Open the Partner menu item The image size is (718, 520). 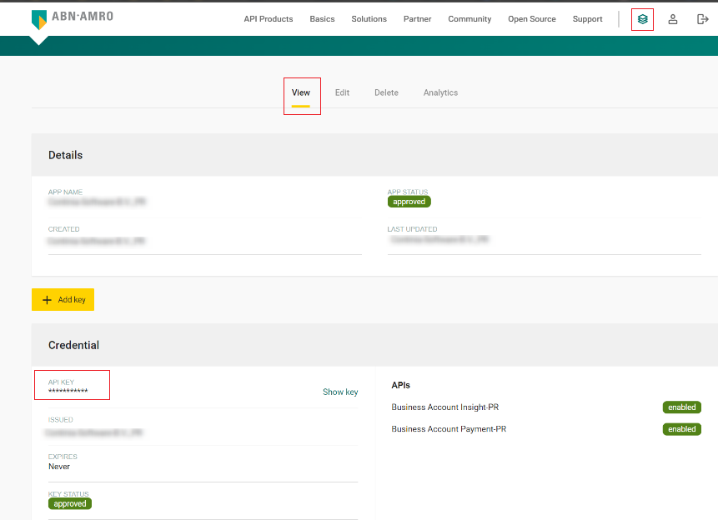point(417,18)
